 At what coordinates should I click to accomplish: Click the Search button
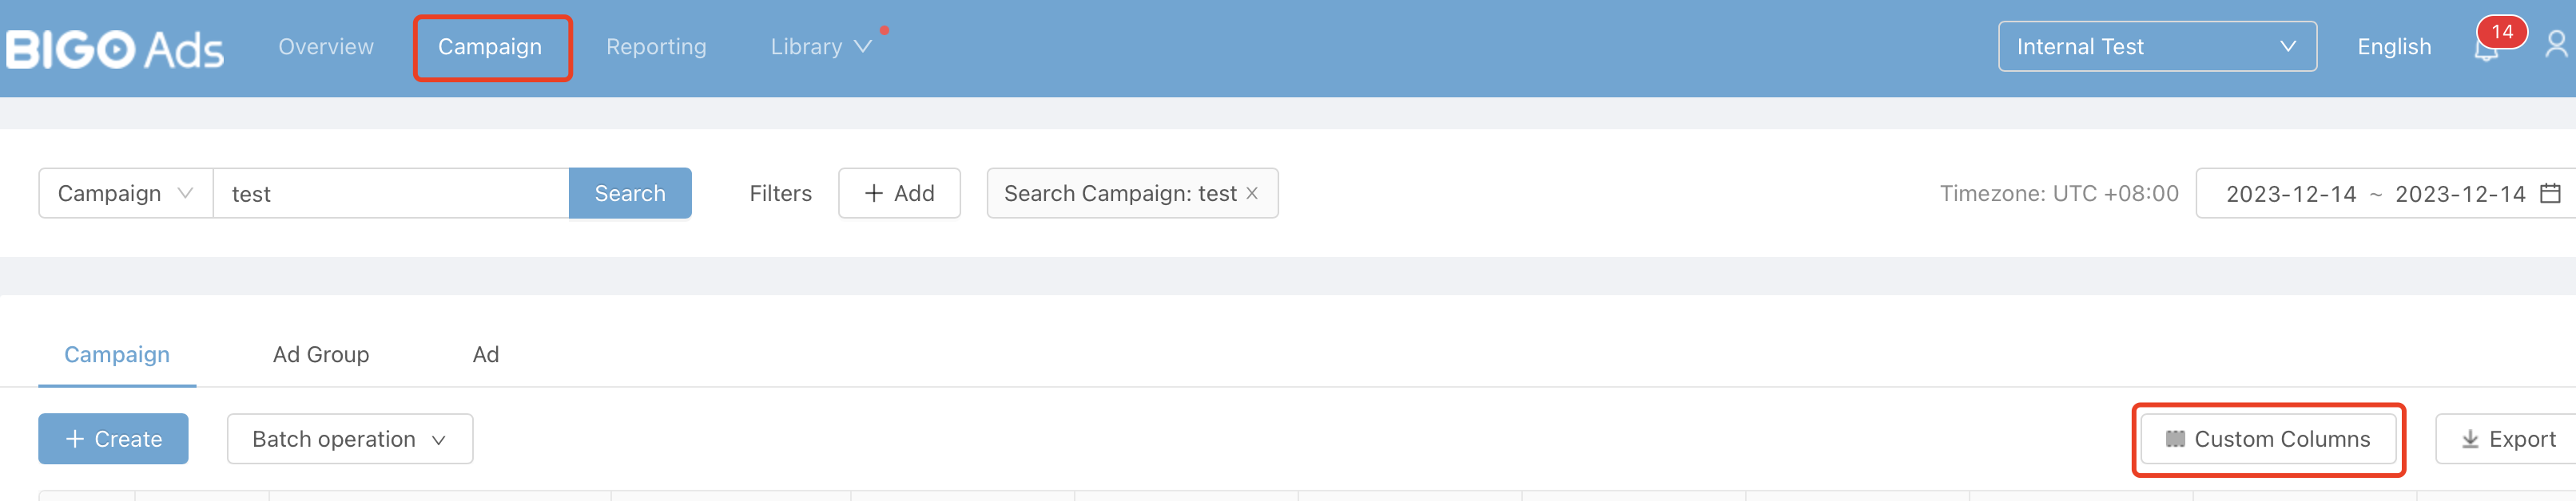pos(629,194)
